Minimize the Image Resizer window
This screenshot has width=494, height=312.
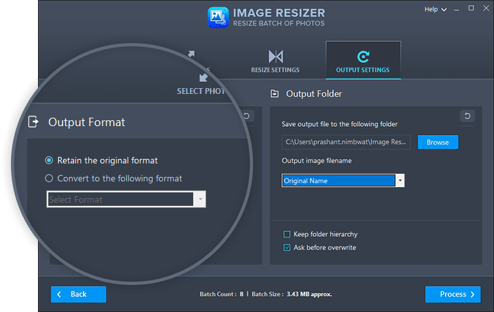pos(456,10)
